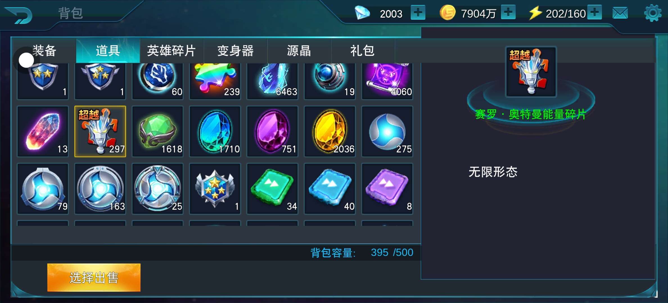Select the yellow gem item with 2036
This screenshot has height=303, width=668.
(x=330, y=131)
